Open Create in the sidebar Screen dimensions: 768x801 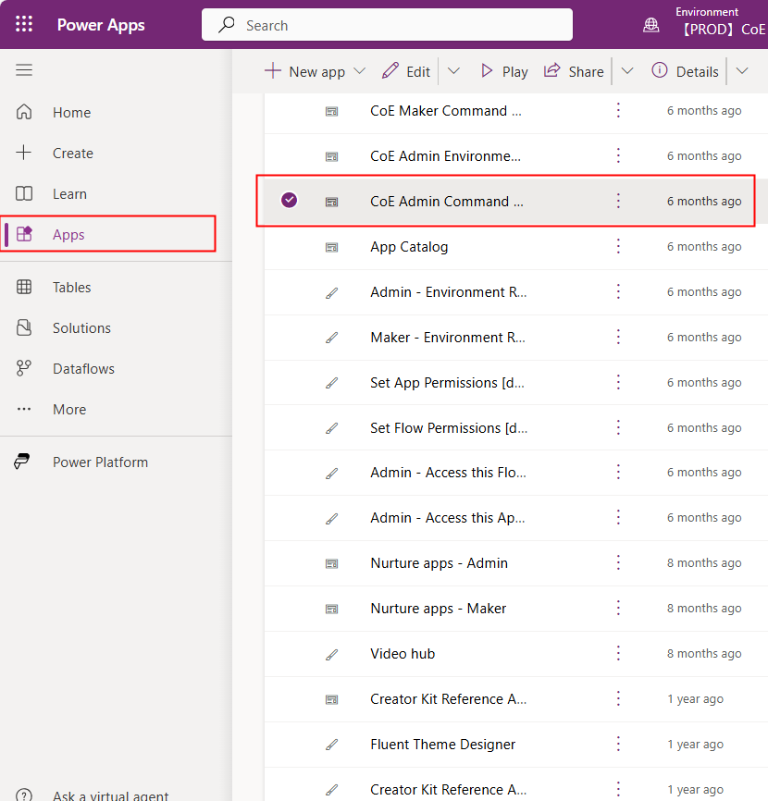72,154
